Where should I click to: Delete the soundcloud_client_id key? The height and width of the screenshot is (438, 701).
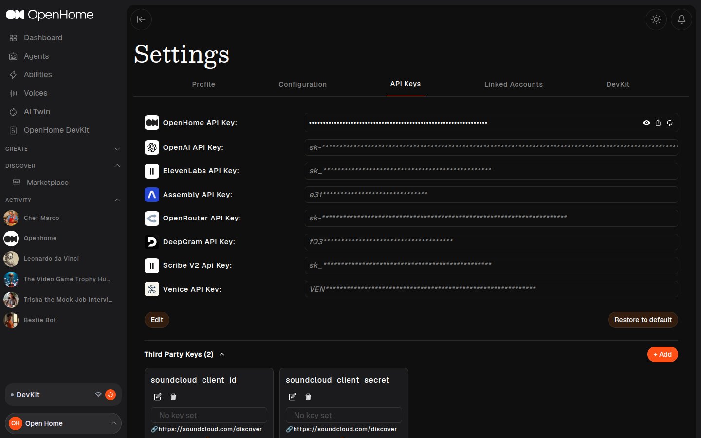173,397
